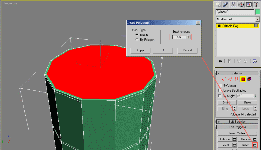Collapse the Selection rollout
261x150 pixels.
pyautogui.click(x=237, y=73)
